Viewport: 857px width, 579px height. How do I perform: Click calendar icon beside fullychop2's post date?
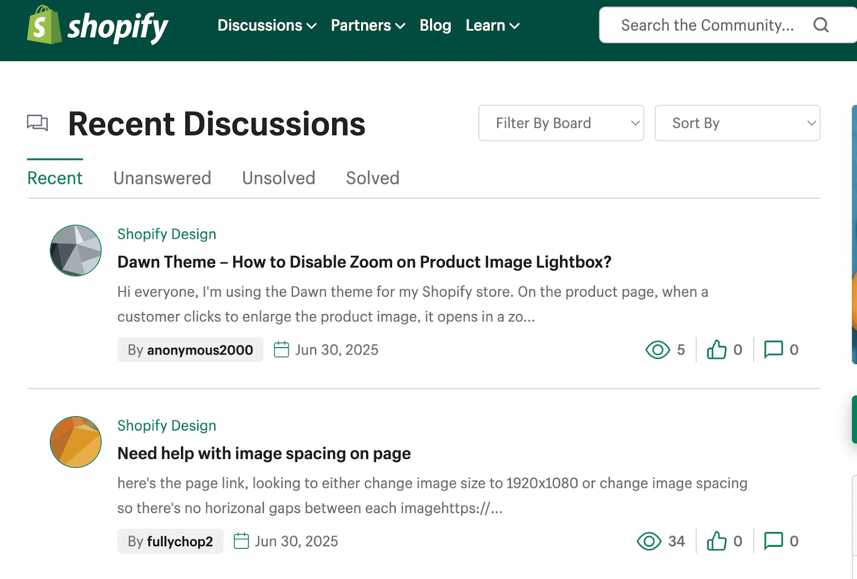pos(242,541)
